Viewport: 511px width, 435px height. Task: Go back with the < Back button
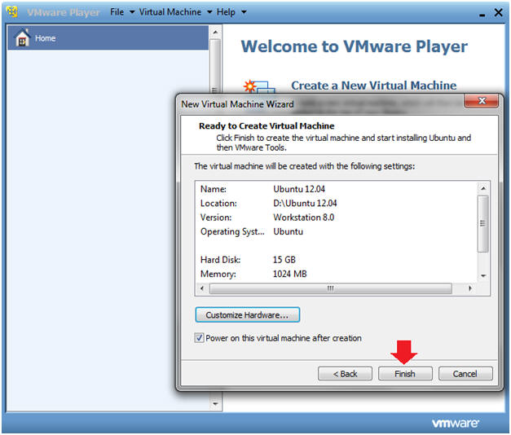[345, 374]
